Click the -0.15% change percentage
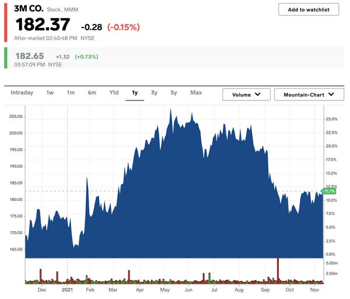This screenshot has height=299, width=350. click(x=124, y=27)
